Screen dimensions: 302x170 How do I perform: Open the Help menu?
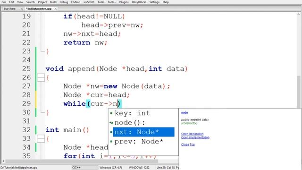pos(166,2)
